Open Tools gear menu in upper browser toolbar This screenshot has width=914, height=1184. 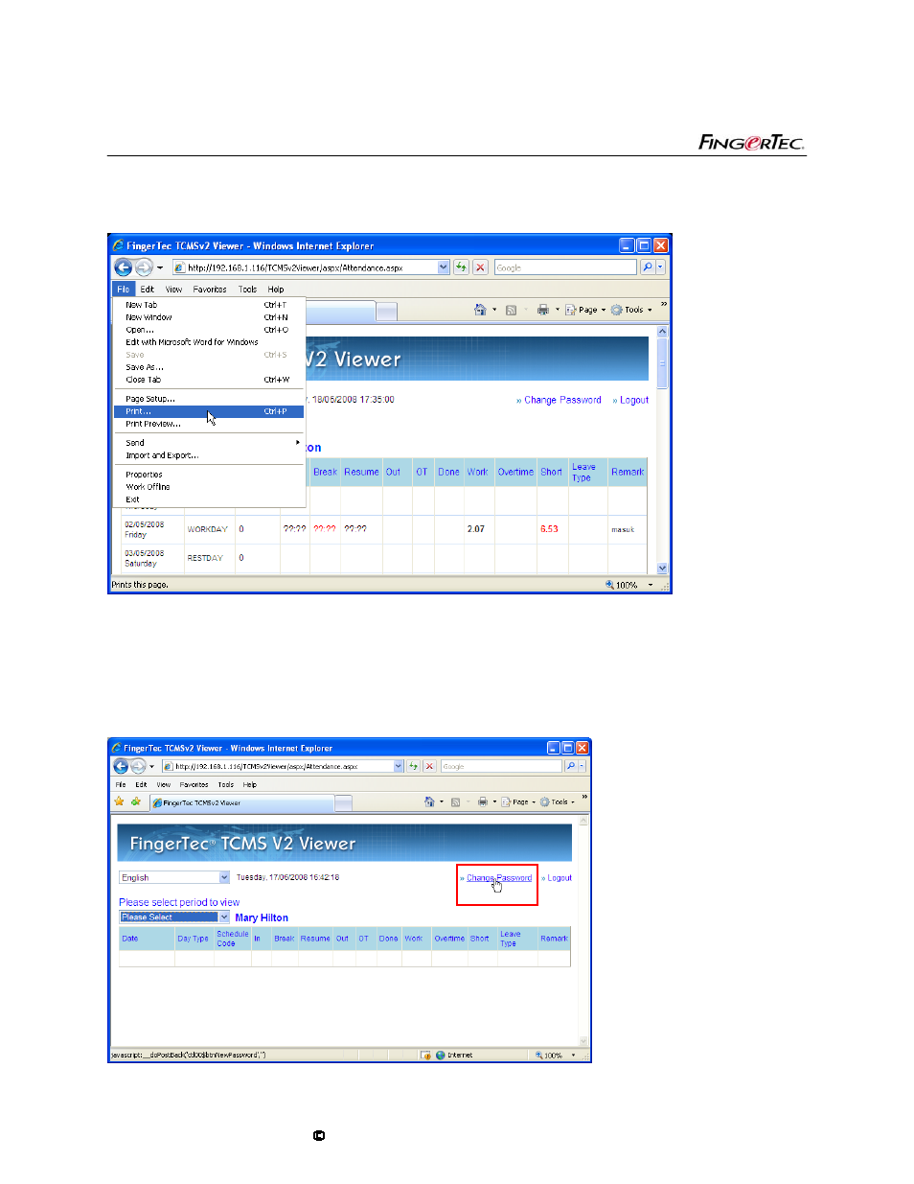630,310
